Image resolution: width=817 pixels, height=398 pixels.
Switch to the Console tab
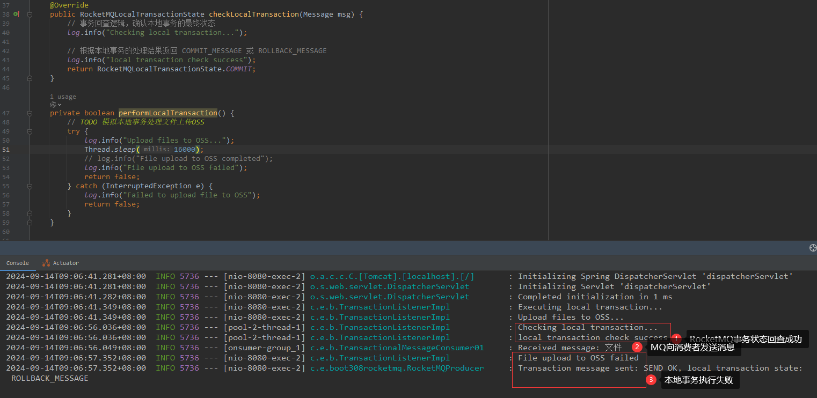pyautogui.click(x=18, y=263)
